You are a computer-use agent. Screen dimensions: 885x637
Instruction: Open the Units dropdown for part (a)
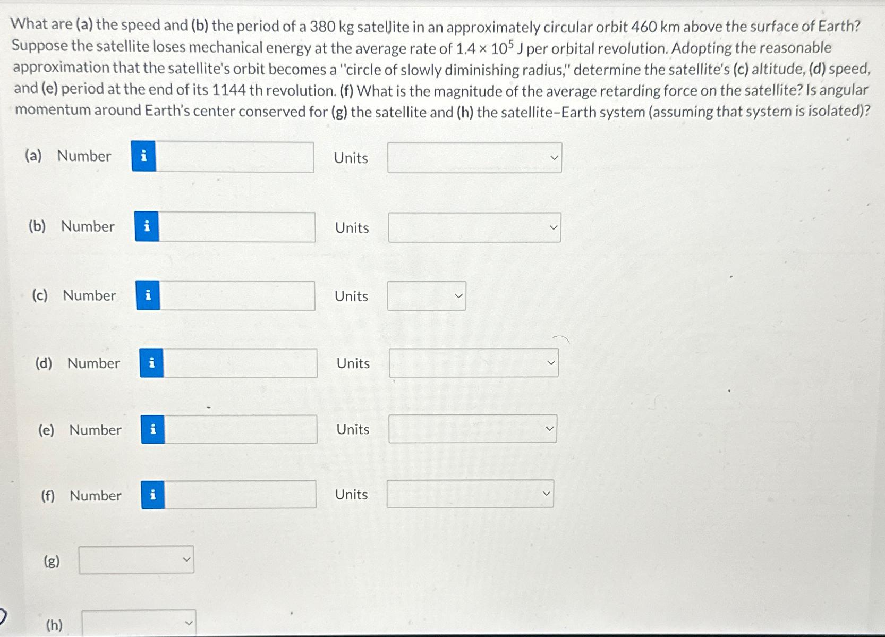click(x=474, y=157)
